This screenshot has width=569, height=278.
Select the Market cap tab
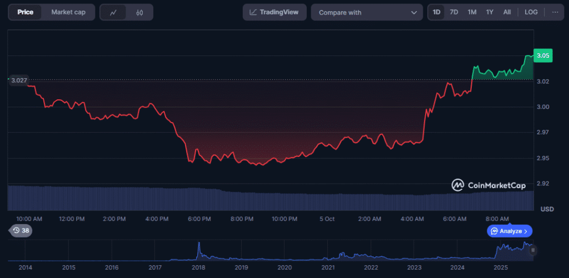click(68, 12)
